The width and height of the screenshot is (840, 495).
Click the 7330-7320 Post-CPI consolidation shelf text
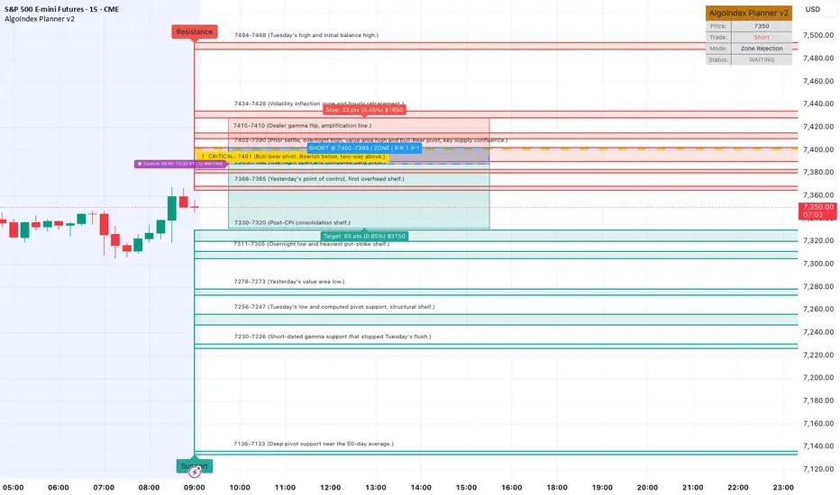[x=292, y=222]
